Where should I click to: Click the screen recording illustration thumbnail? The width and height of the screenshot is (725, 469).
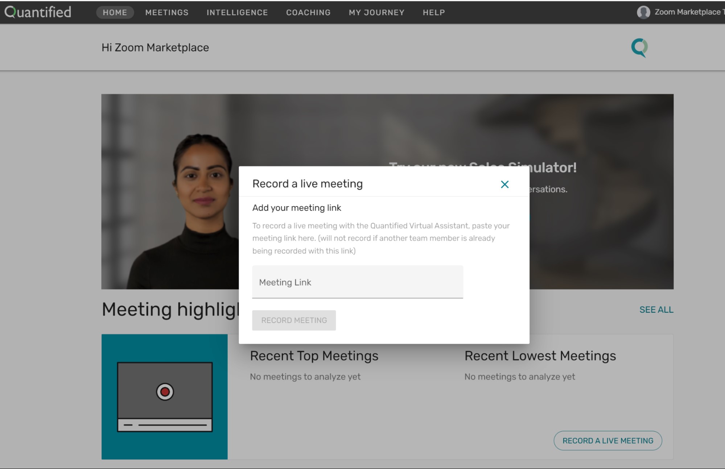pyautogui.click(x=165, y=397)
